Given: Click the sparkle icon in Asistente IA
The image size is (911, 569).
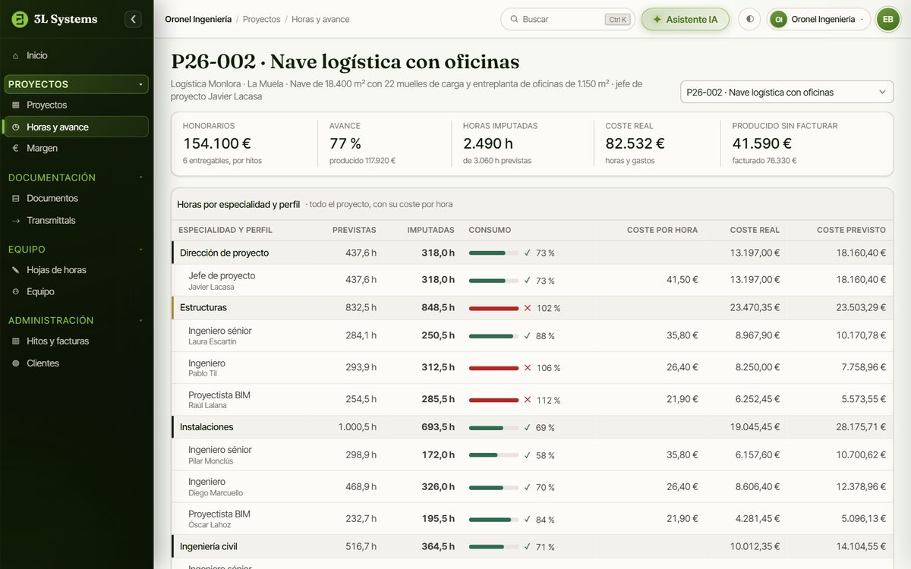Looking at the screenshot, I should pos(657,19).
